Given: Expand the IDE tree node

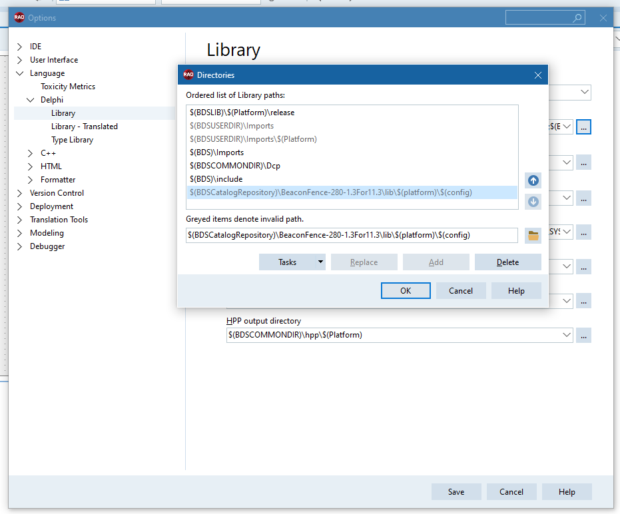Looking at the screenshot, I should point(19,47).
